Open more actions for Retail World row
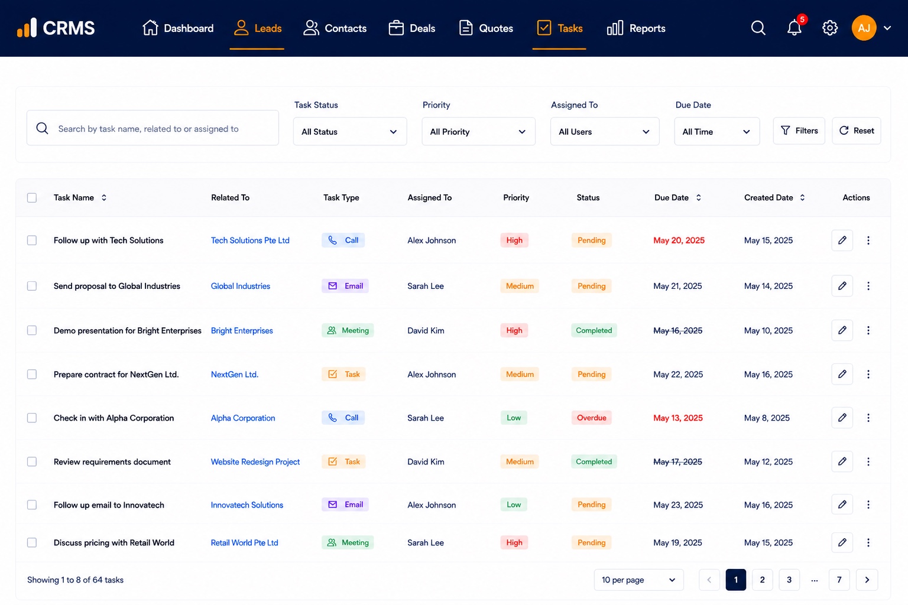 [x=868, y=542]
